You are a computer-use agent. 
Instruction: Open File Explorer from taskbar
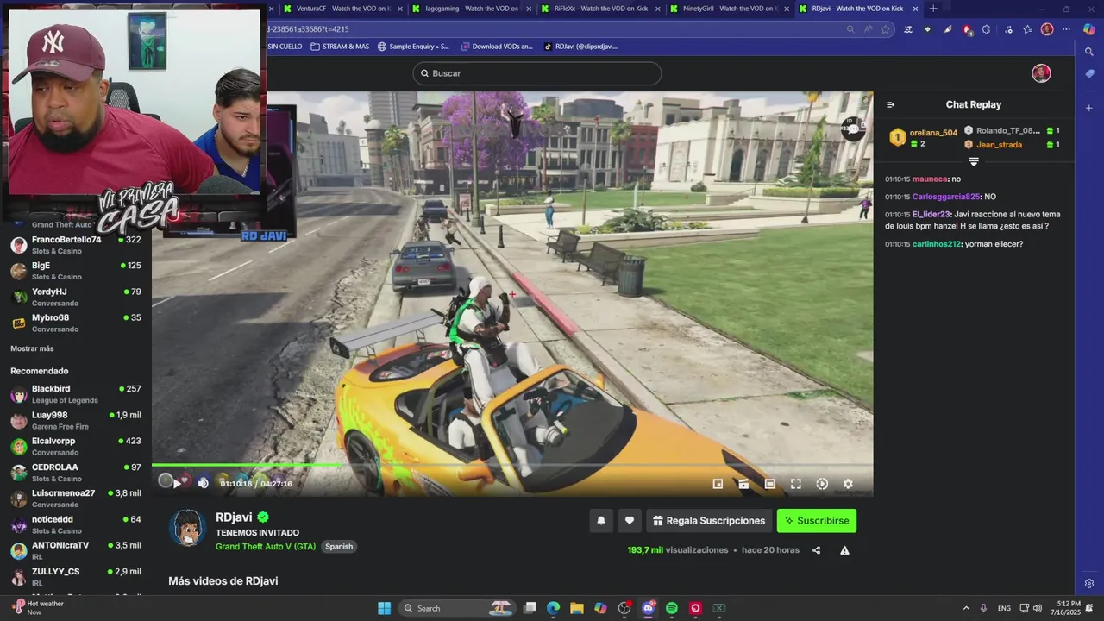pyautogui.click(x=576, y=608)
